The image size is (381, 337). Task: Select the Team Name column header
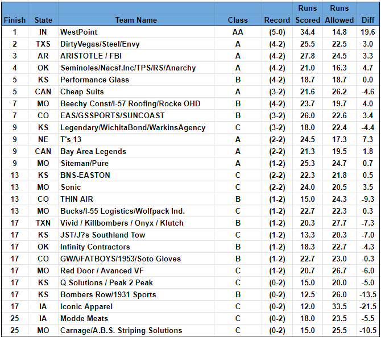pos(136,20)
